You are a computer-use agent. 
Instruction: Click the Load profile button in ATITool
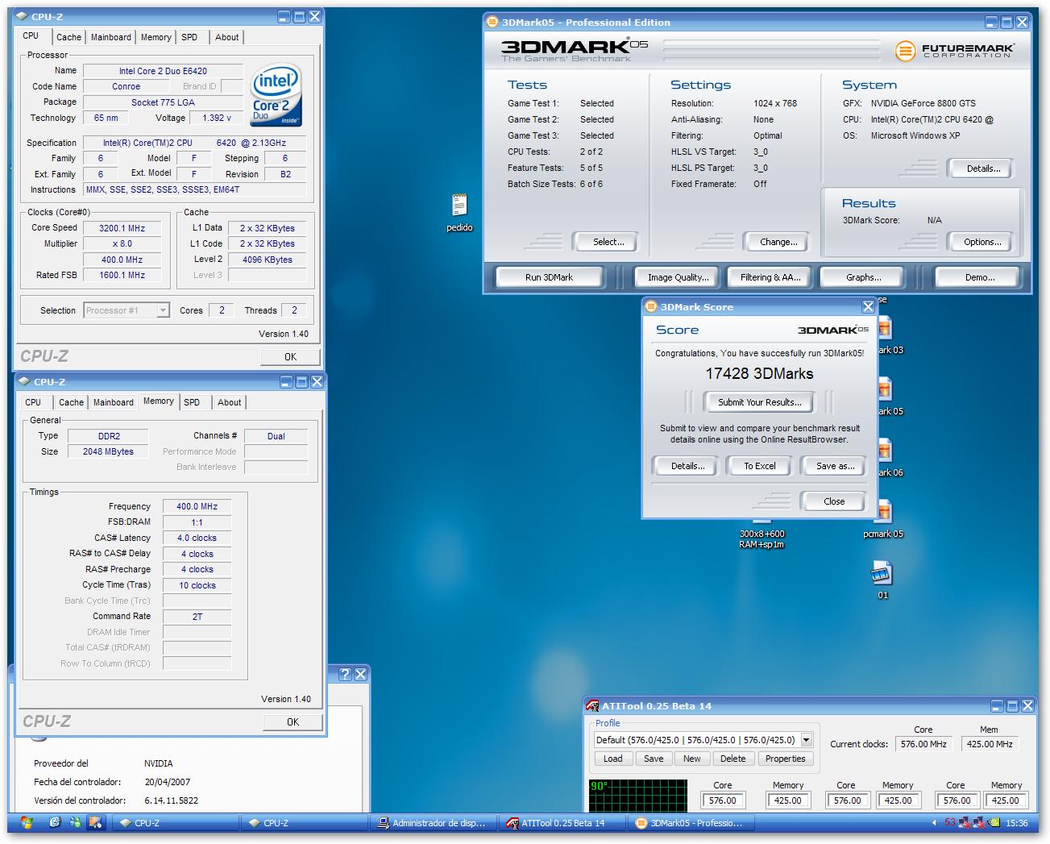(x=613, y=759)
